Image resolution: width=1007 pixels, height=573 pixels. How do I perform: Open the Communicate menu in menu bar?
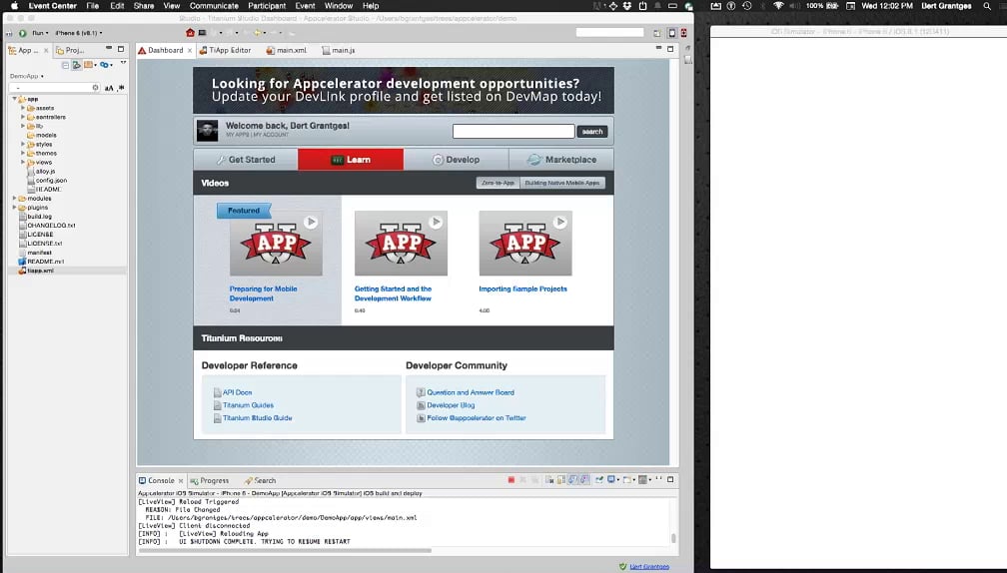click(214, 6)
